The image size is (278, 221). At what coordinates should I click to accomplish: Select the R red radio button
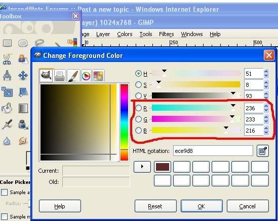click(x=138, y=108)
